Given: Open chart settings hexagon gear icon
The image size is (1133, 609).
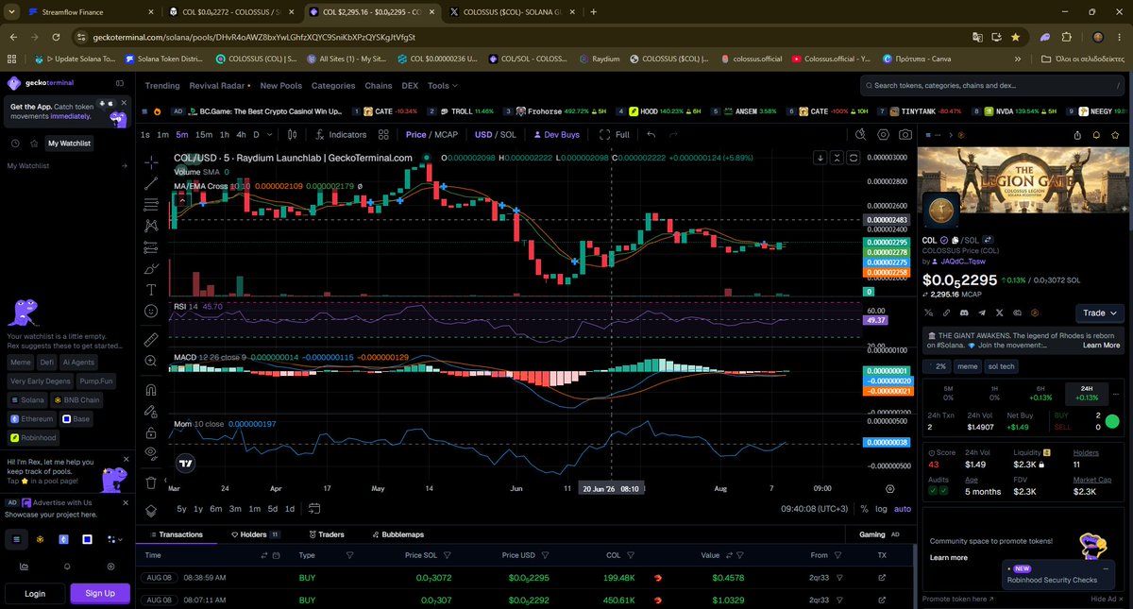Looking at the screenshot, I should [x=884, y=135].
